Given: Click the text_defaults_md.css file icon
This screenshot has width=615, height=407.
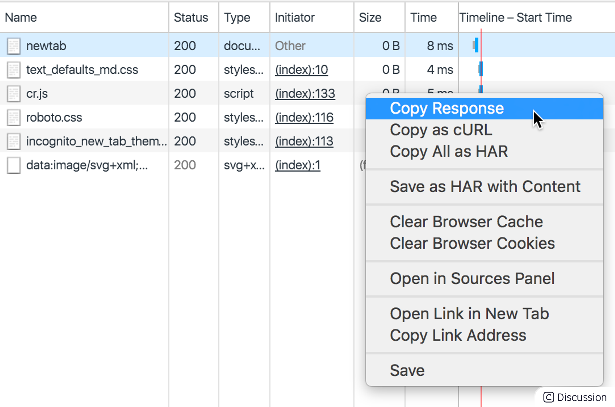Looking at the screenshot, I should coord(14,70).
